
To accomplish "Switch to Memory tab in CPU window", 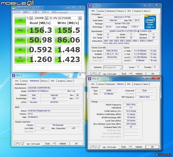I will point(121,11).
